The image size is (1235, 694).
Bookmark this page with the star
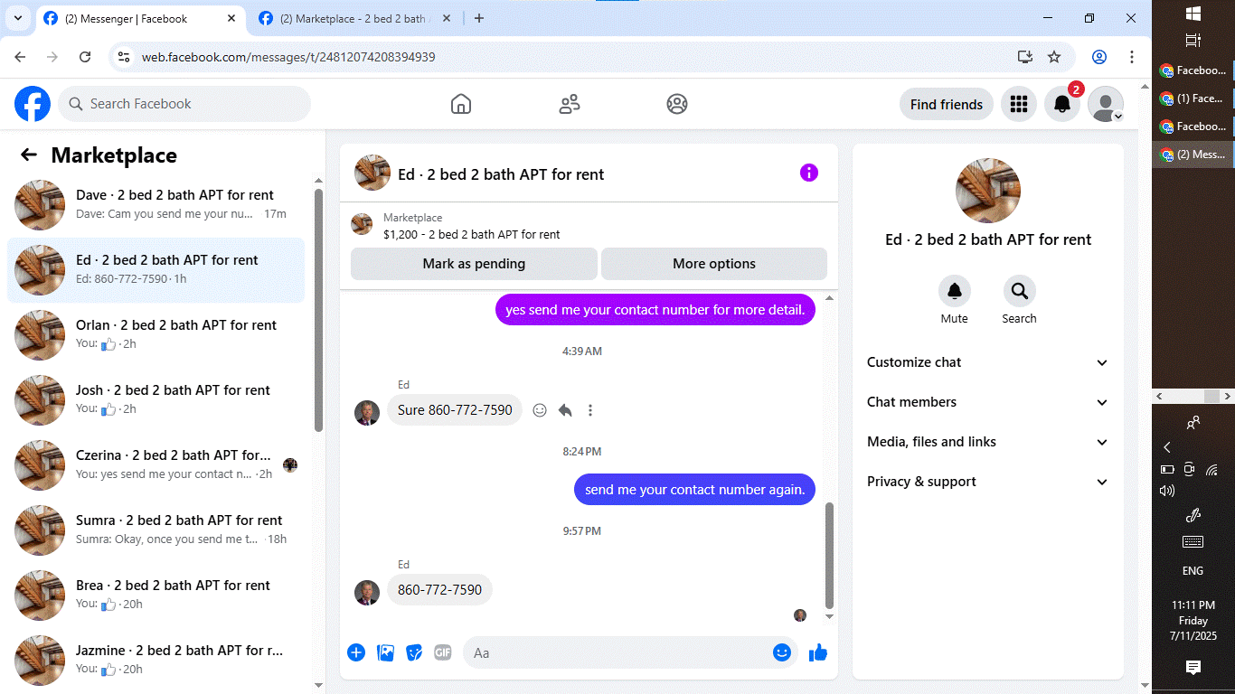pyautogui.click(x=1054, y=57)
